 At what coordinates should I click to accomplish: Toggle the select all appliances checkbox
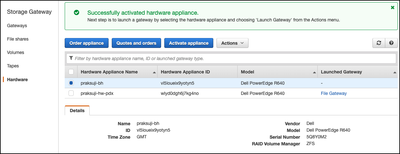(71, 72)
